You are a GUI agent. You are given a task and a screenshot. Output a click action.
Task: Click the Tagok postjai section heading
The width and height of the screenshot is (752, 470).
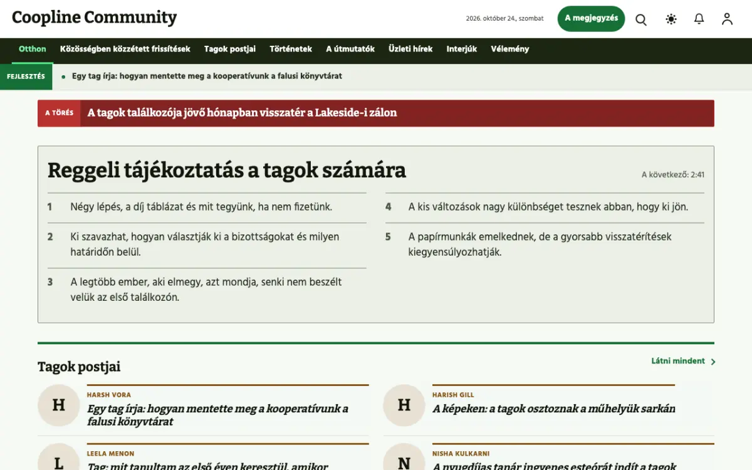pos(79,367)
